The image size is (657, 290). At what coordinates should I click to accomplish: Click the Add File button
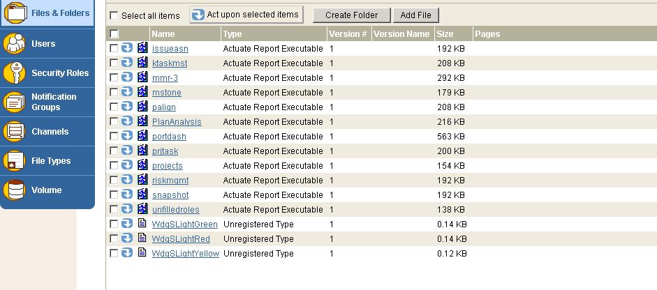415,15
